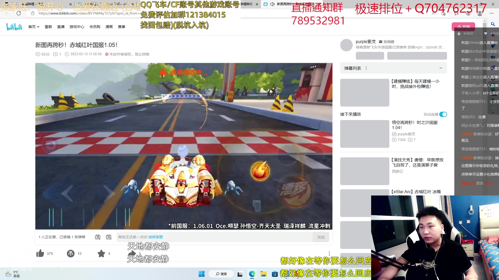The image size is (499, 280).
Task: Click the send message envelope icon
Action: [x=380, y=42]
